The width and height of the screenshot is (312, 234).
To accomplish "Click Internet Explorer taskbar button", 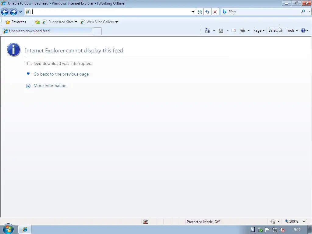I will pyautogui.click(x=25, y=229).
